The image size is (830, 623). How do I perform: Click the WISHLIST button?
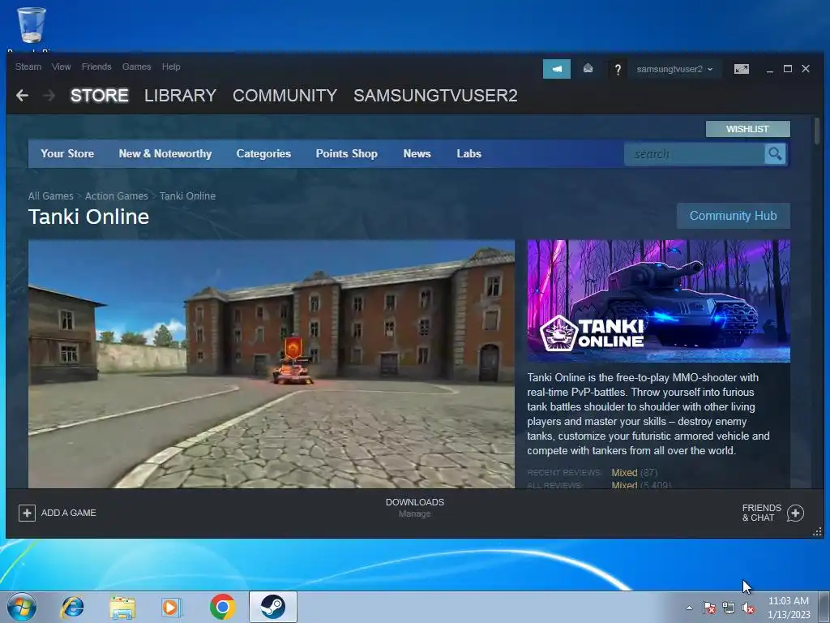pyautogui.click(x=747, y=129)
